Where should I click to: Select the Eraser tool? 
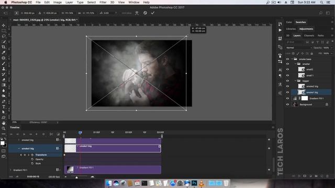pyautogui.click(x=4, y=79)
